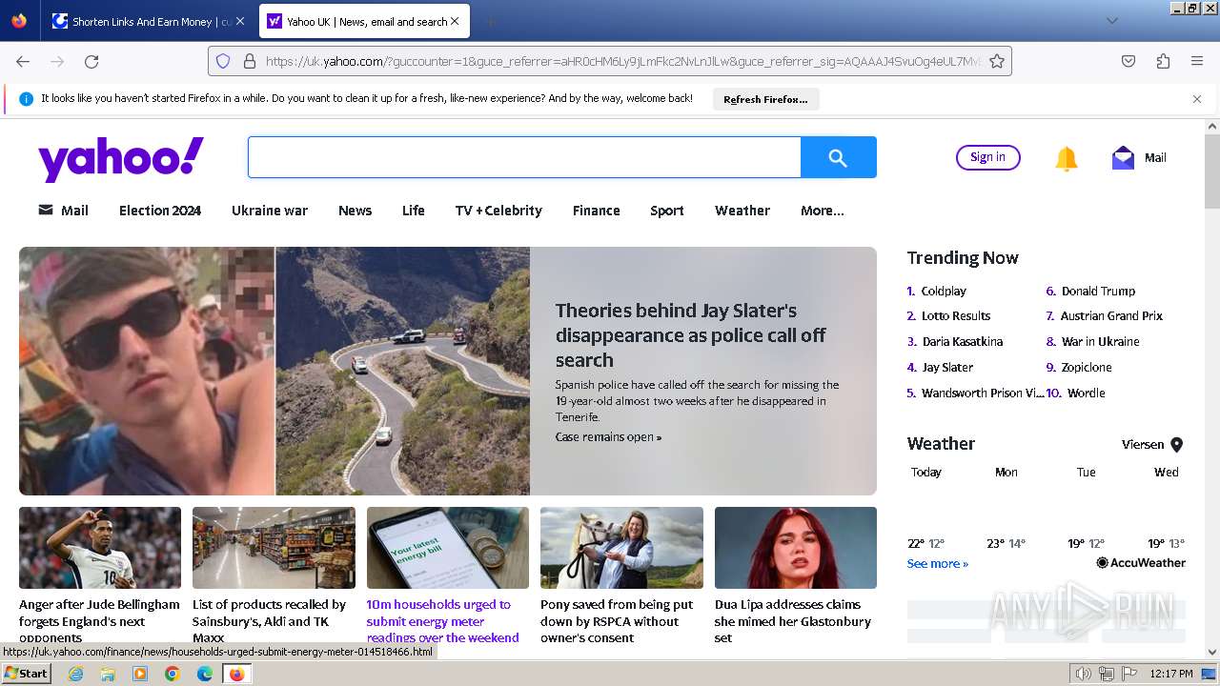
Task: Click the Viersen weather location pin
Action: (1176, 445)
